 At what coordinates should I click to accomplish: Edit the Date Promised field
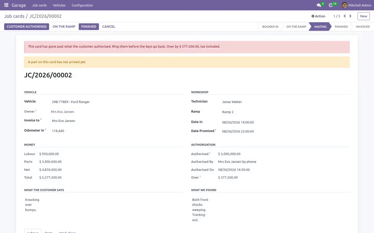pyautogui.click(x=285, y=132)
